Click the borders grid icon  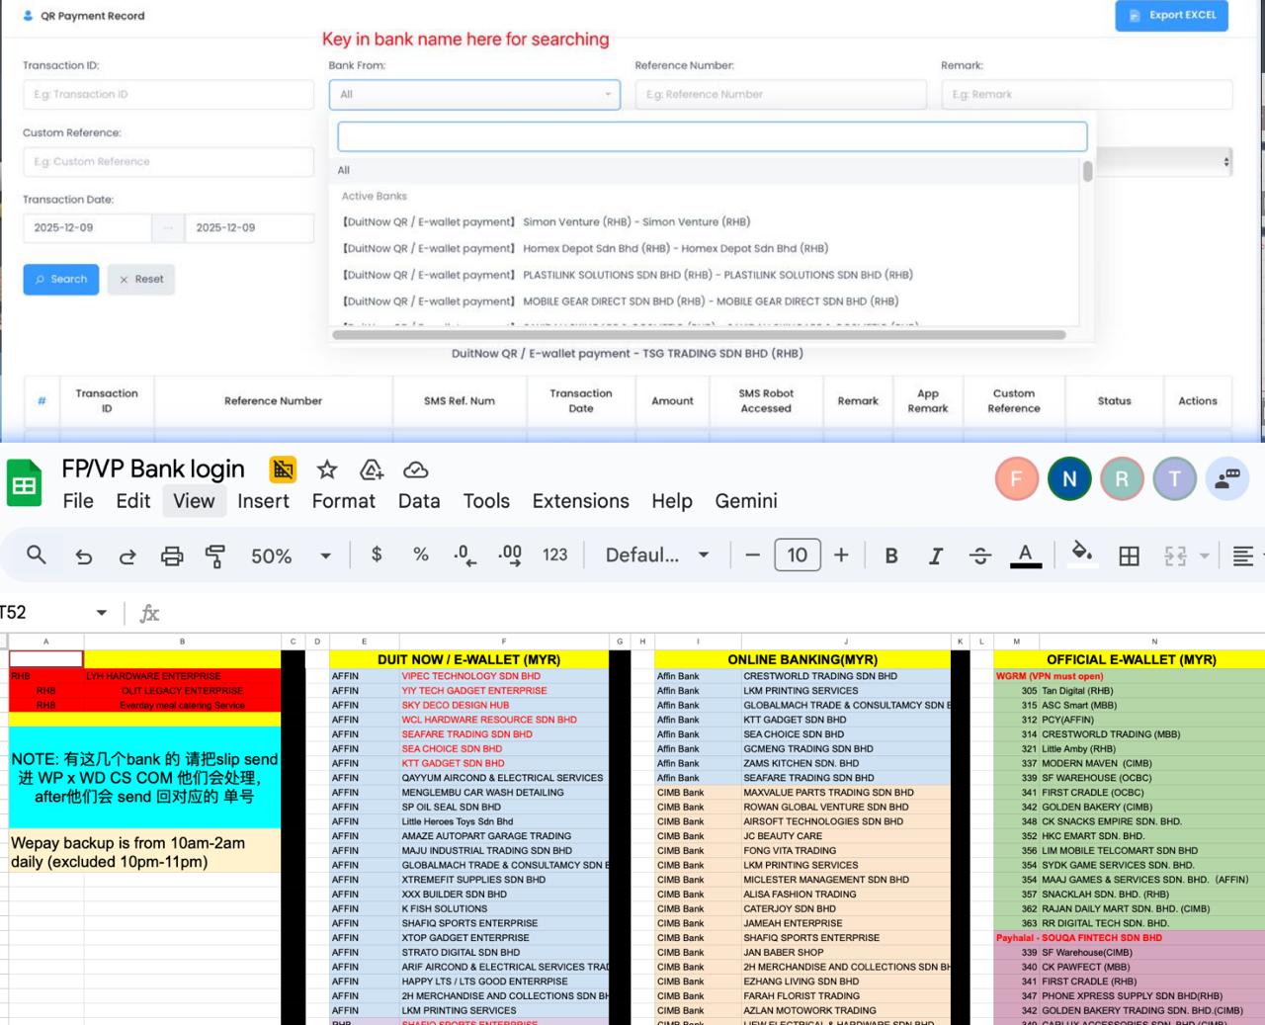point(1129,555)
